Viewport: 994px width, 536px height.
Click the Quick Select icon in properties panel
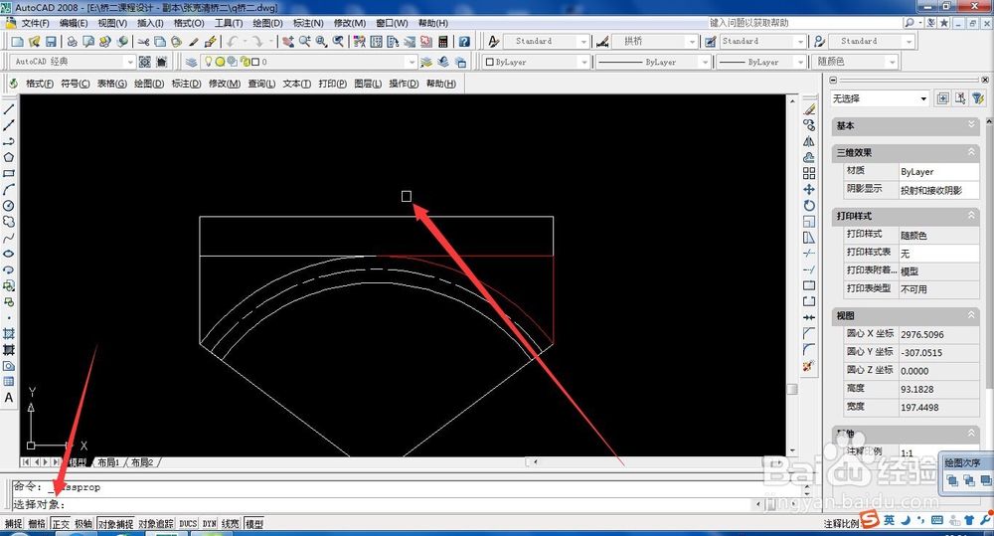point(978,98)
